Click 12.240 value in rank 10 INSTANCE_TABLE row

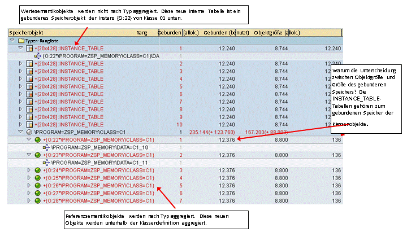[227, 124]
